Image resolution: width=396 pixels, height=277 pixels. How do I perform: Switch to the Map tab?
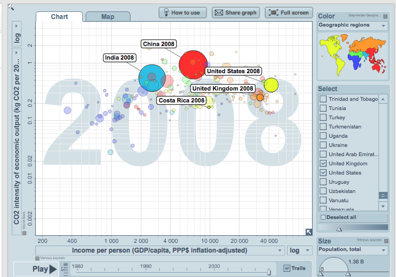[108, 17]
